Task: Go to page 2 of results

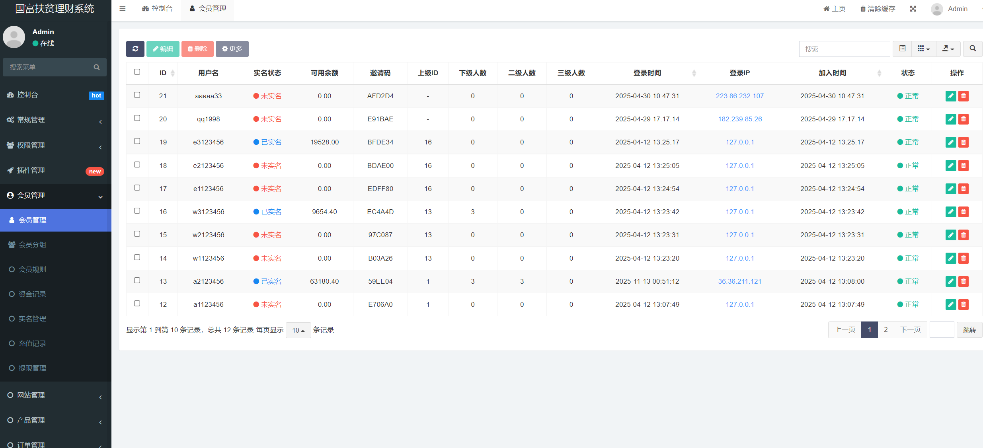Action: pyautogui.click(x=885, y=330)
